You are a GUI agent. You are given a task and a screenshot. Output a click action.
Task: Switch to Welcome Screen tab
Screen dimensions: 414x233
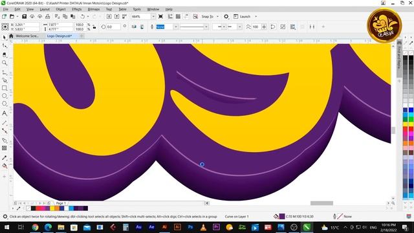(27, 36)
